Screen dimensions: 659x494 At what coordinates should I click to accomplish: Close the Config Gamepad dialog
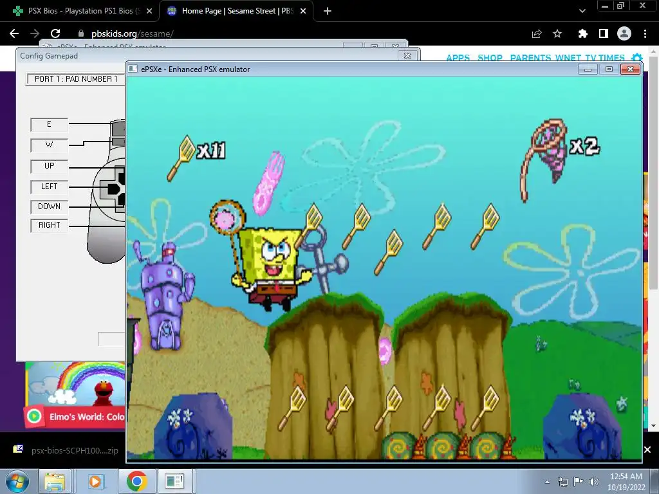click(x=407, y=55)
